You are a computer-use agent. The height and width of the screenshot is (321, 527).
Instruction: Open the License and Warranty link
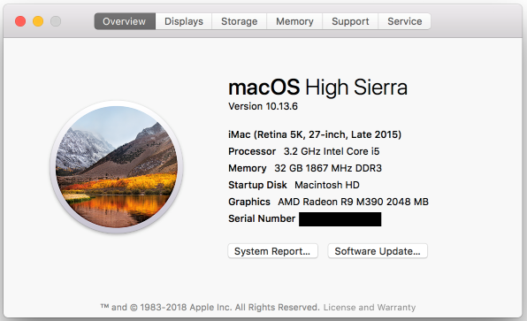point(370,307)
